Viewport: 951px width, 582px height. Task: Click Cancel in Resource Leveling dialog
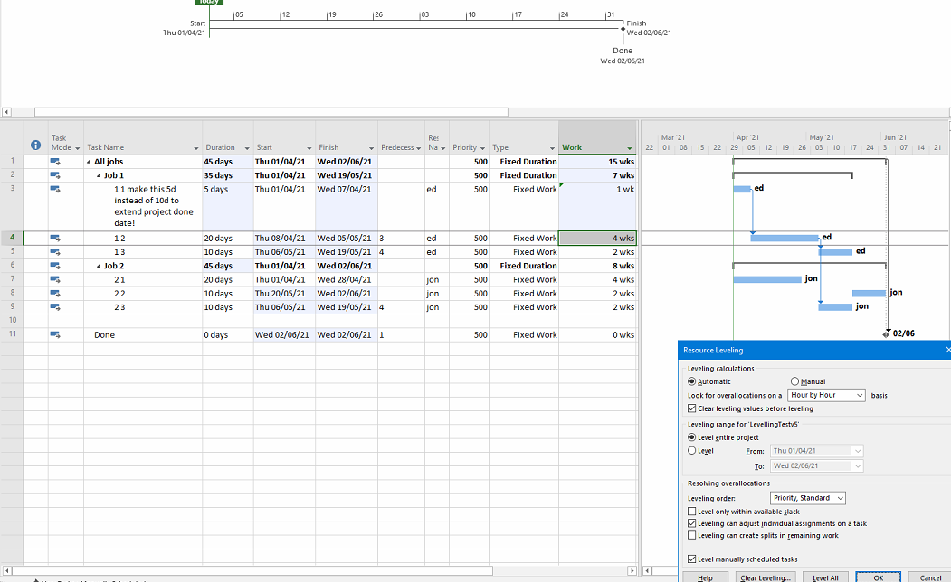coord(930,577)
